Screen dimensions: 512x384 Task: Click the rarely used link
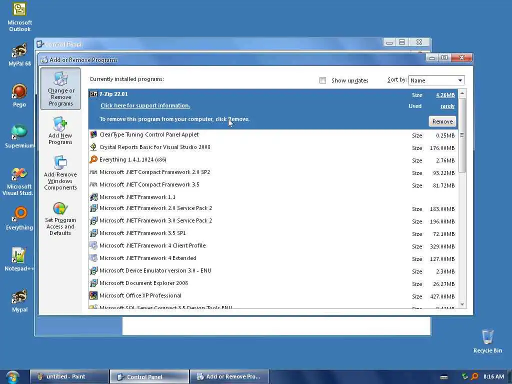[x=447, y=106]
